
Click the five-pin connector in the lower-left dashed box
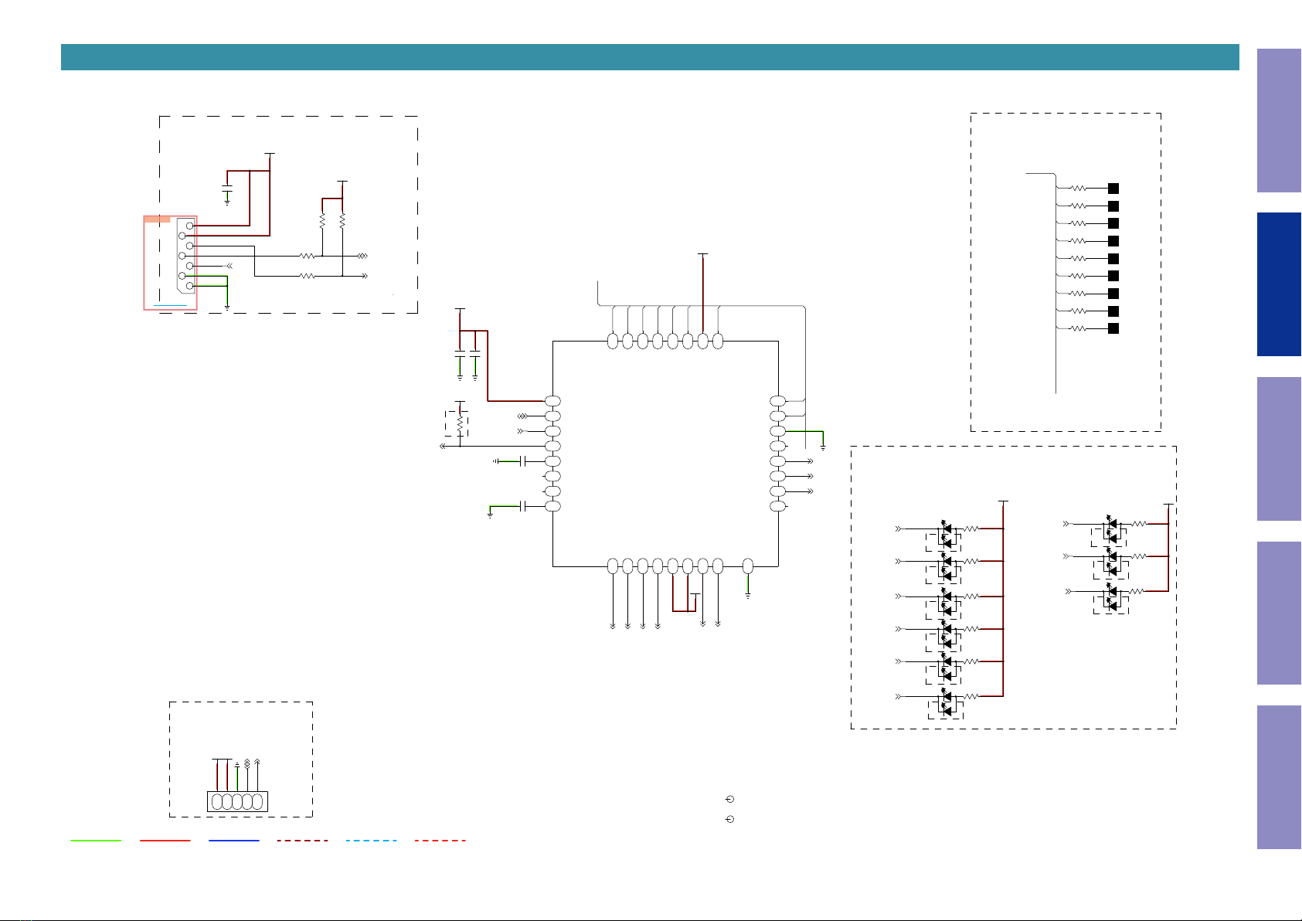(x=237, y=801)
